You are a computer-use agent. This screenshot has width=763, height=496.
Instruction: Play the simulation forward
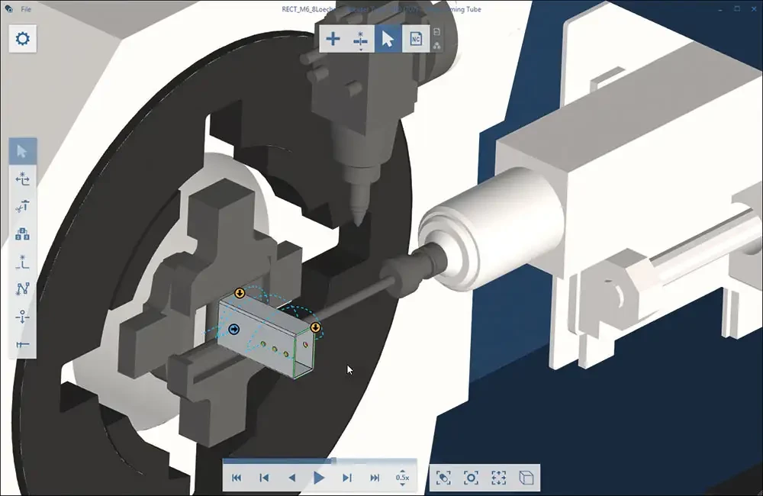tap(319, 478)
